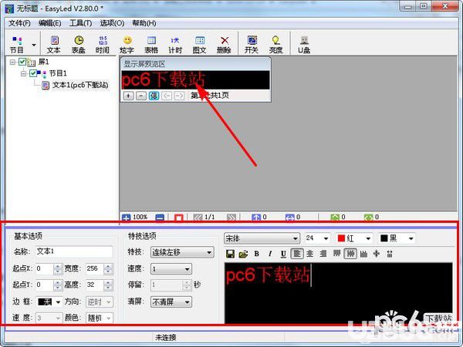Click the name field containing 文本1
Screen dimensions: 463x347
tap(74, 251)
